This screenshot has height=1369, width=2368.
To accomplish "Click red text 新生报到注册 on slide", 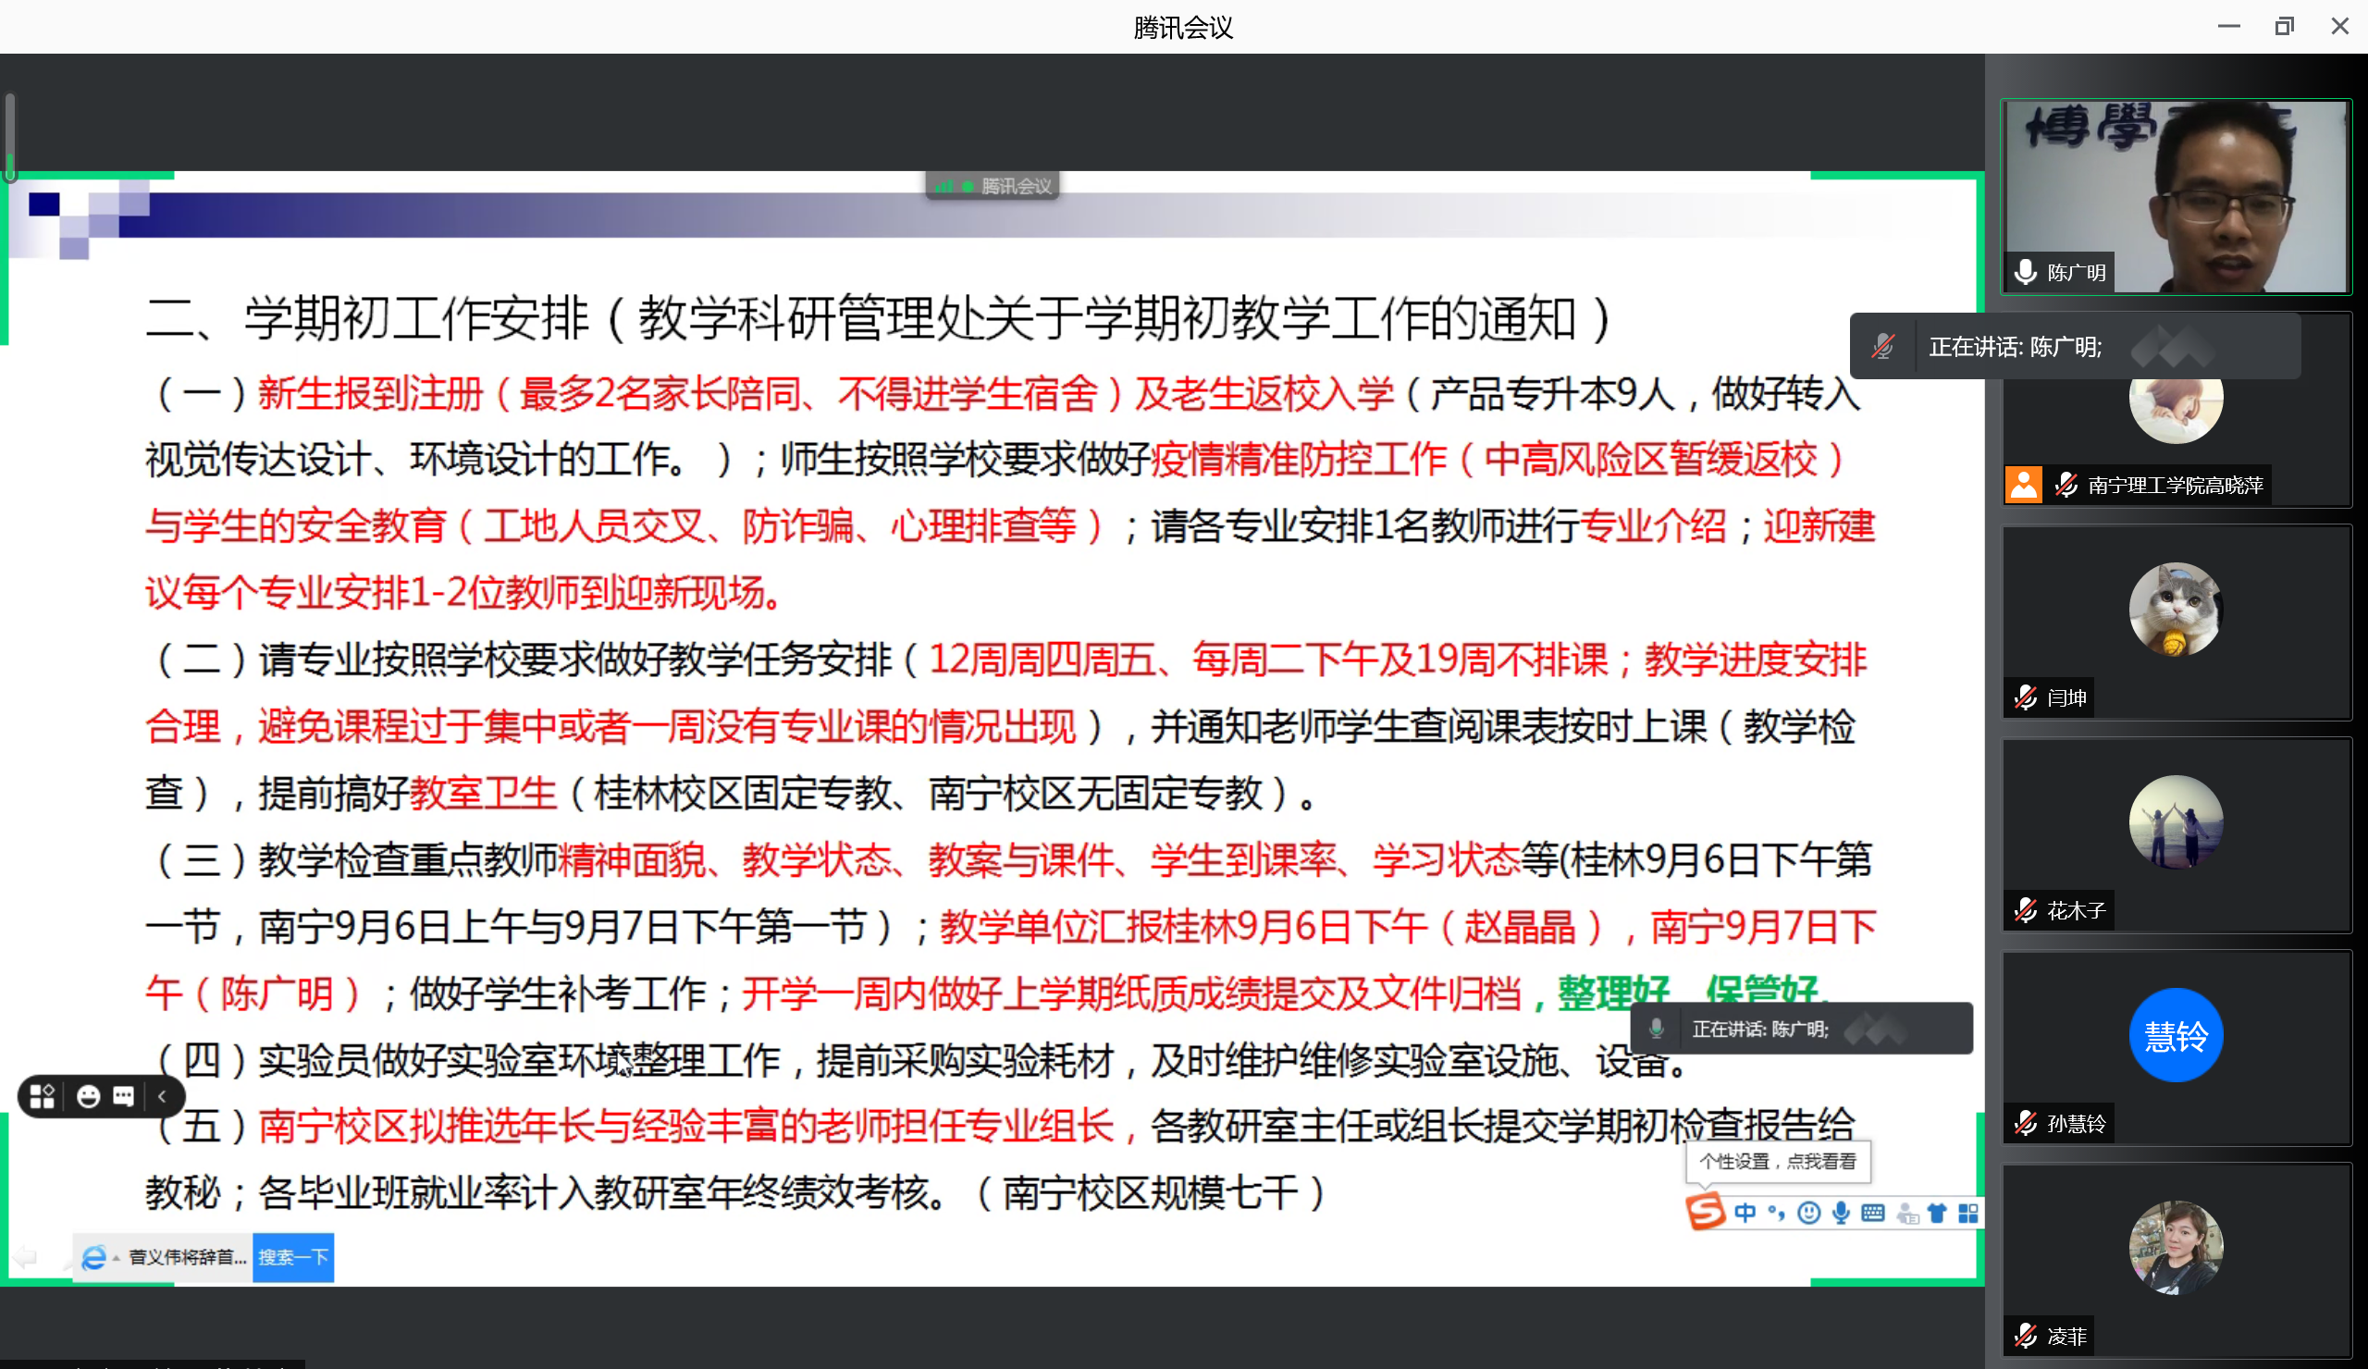I will 370,394.
